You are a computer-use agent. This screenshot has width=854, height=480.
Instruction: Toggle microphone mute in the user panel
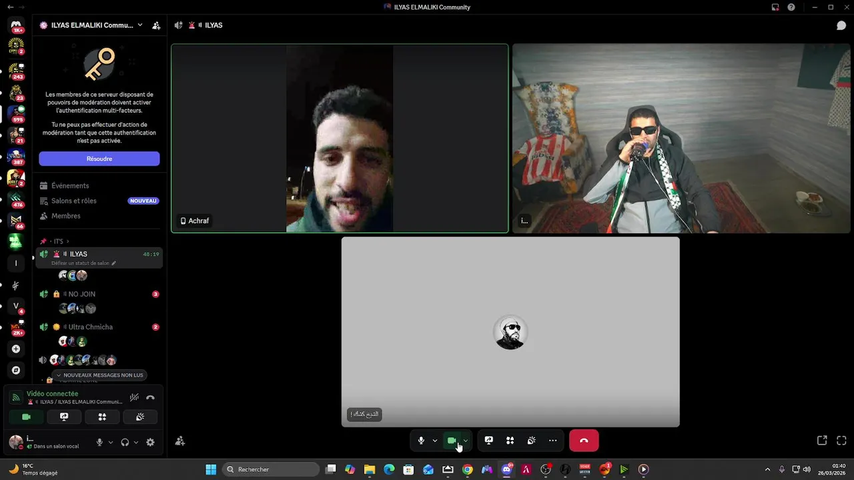(99, 442)
